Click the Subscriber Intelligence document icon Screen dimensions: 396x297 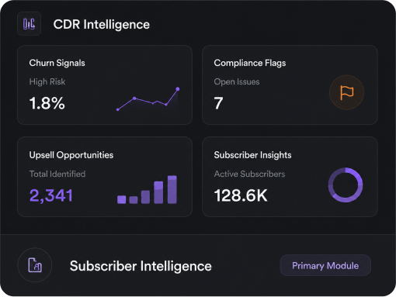tap(35, 265)
